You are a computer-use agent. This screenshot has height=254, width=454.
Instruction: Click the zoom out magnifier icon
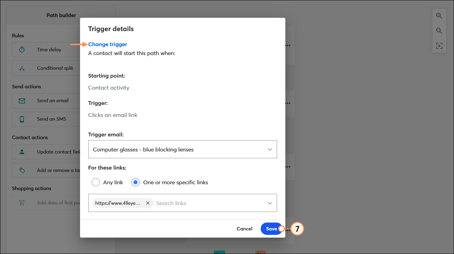[439, 31]
